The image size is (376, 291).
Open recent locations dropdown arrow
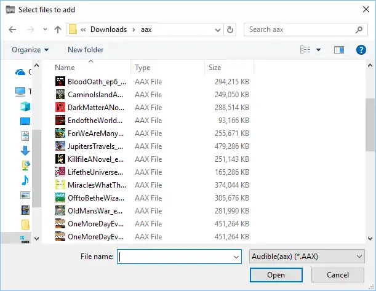(x=45, y=30)
